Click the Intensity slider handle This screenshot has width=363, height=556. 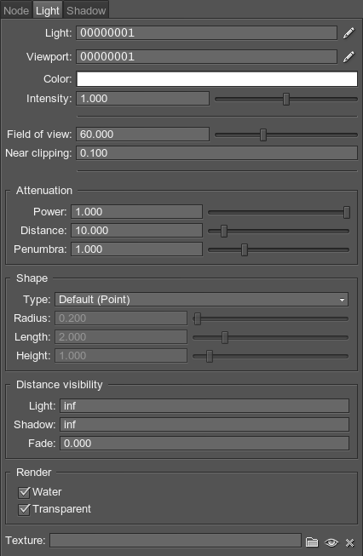286,100
